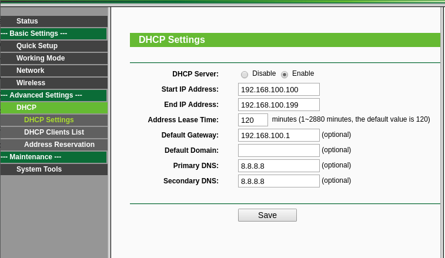Click the Default Gateway input field
The image size is (445, 258).
pos(279,135)
